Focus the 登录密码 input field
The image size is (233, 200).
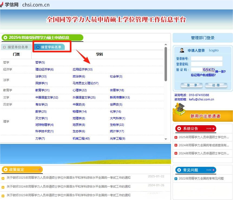point(206,64)
